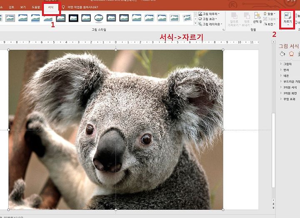This screenshot has height=218, width=300.
Task: Click the 그림 서식 pane title
Action: (x=289, y=46)
